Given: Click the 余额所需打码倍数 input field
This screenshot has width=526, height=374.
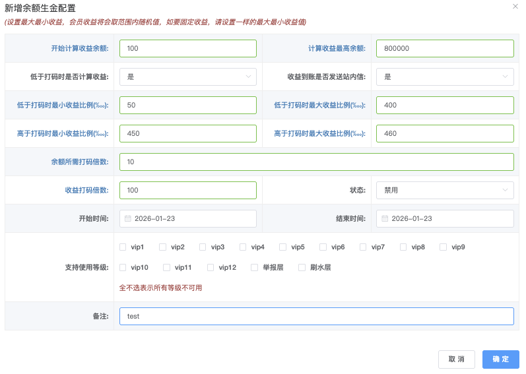Looking at the screenshot, I should (x=316, y=162).
